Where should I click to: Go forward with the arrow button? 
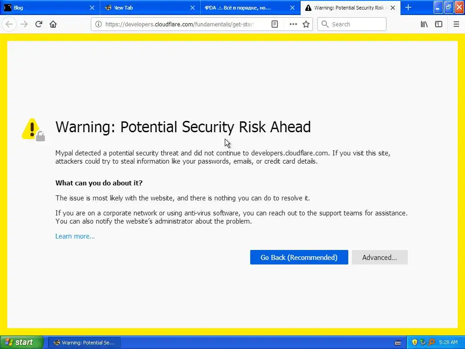[x=24, y=24]
